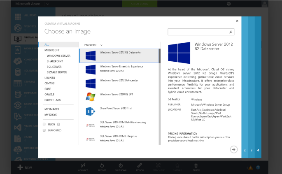Image resolution: width=282 pixels, height=174 pixels.
Task: Click Connect in the bottom command bar
Action: point(83,167)
